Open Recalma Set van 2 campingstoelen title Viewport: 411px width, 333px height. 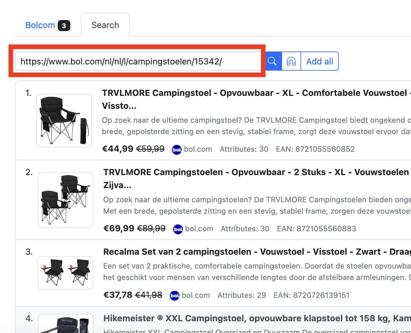pyautogui.click(x=257, y=252)
